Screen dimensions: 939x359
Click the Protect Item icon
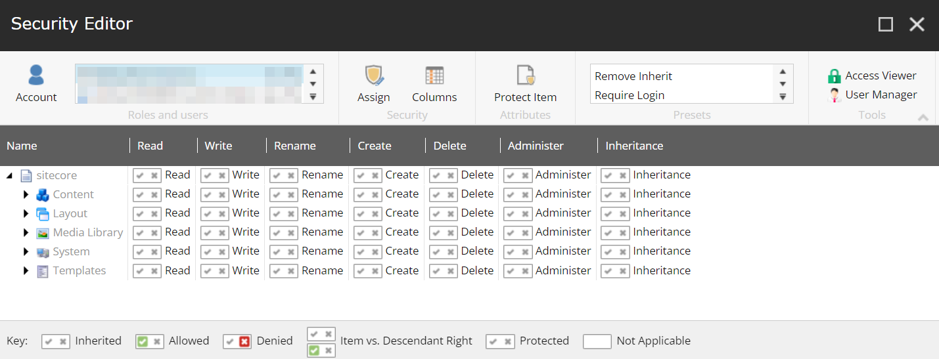[x=526, y=75]
